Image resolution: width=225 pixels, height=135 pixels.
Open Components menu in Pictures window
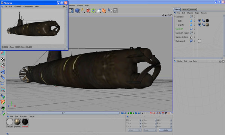tap(28, 6)
